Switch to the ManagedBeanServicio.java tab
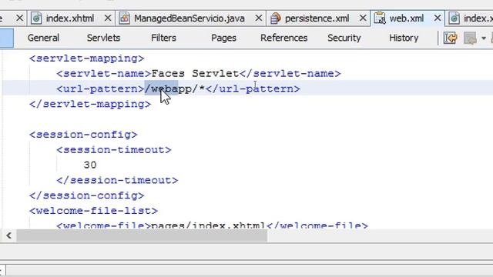The height and width of the screenshot is (277, 493). 189,18
